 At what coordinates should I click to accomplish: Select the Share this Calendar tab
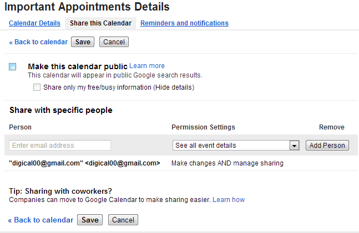point(100,23)
